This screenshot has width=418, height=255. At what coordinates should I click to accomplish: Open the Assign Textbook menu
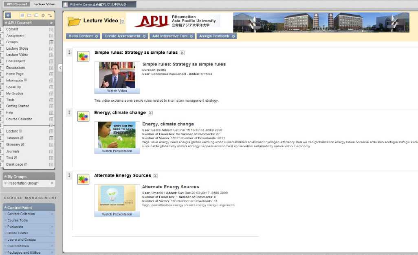(217, 36)
